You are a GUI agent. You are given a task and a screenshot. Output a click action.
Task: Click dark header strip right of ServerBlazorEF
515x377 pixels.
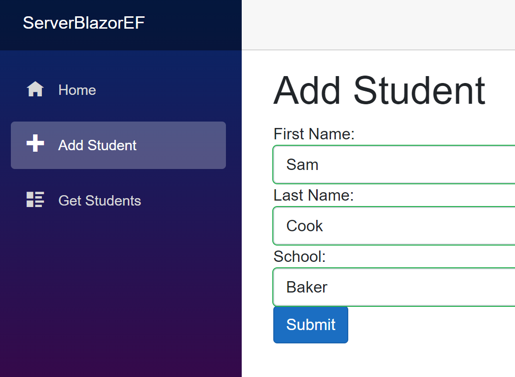click(194, 24)
